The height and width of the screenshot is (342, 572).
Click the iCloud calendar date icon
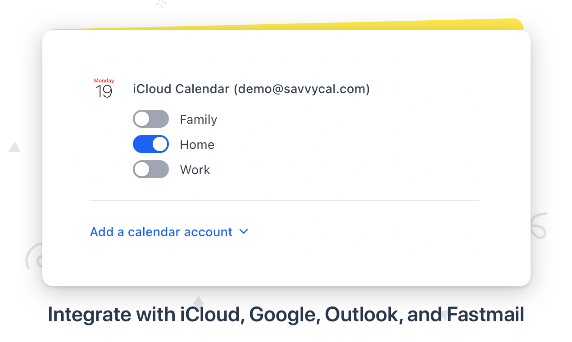pos(104,89)
